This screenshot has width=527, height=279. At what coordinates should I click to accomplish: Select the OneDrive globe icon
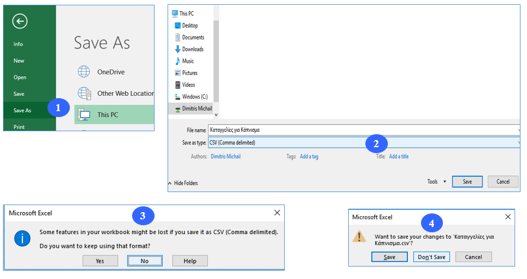coord(84,72)
